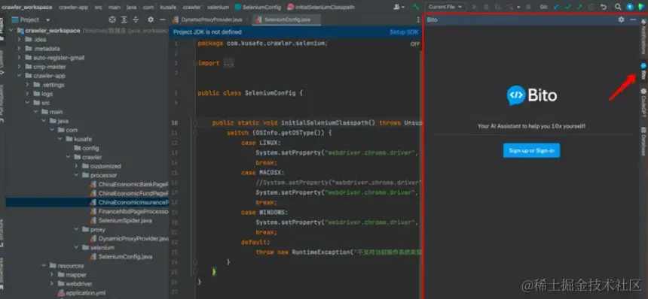Click the switch statement fold marker in the gutter
Image resolution: width=648 pixels, height=299 pixels.
(195, 133)
